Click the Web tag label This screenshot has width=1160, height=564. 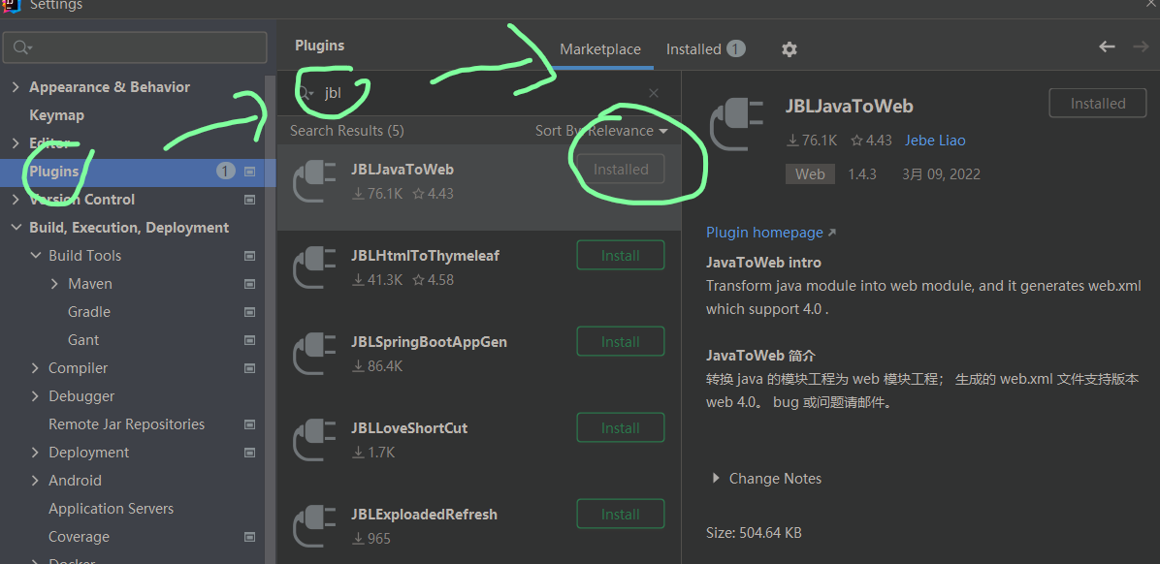810,174
